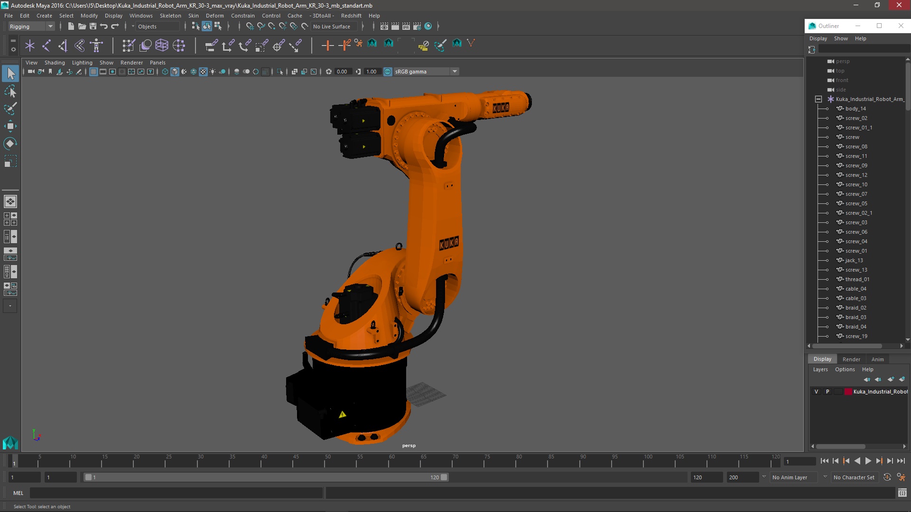Click the Skin menu item
Screen dimensions: 911x512
pos(193,15)
